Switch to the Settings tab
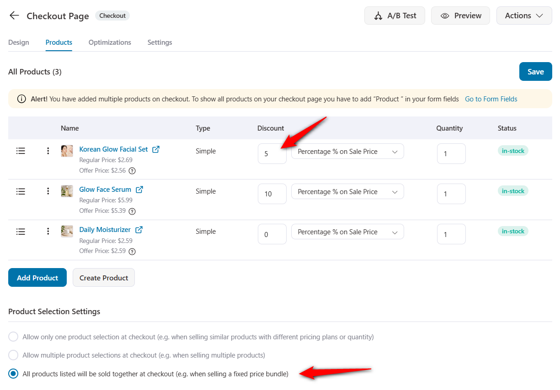The height and width of the screenshot is (390, 560). pos(160,42)
